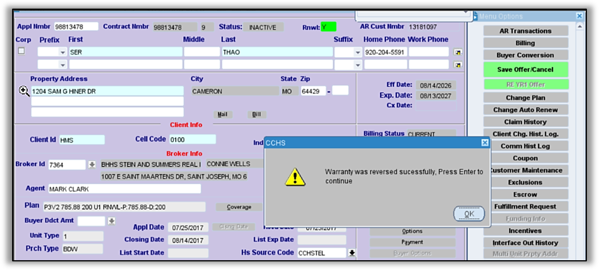This screenshot has width=599, height=270.
Task: Click the Broker Id field showing 7364
Action: [x=67, y=165]
